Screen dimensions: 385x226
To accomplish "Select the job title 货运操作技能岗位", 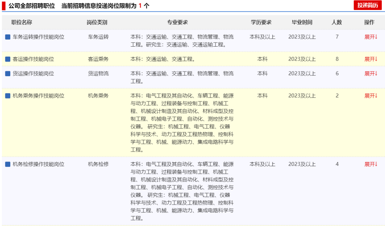I will coord(34,74).
